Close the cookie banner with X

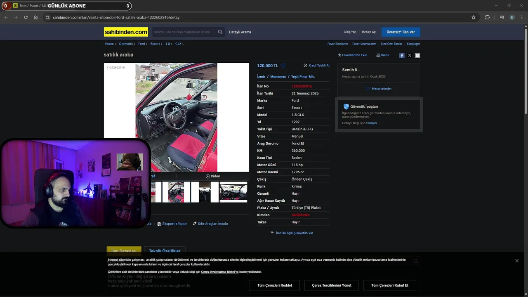[x=517, y=261]
